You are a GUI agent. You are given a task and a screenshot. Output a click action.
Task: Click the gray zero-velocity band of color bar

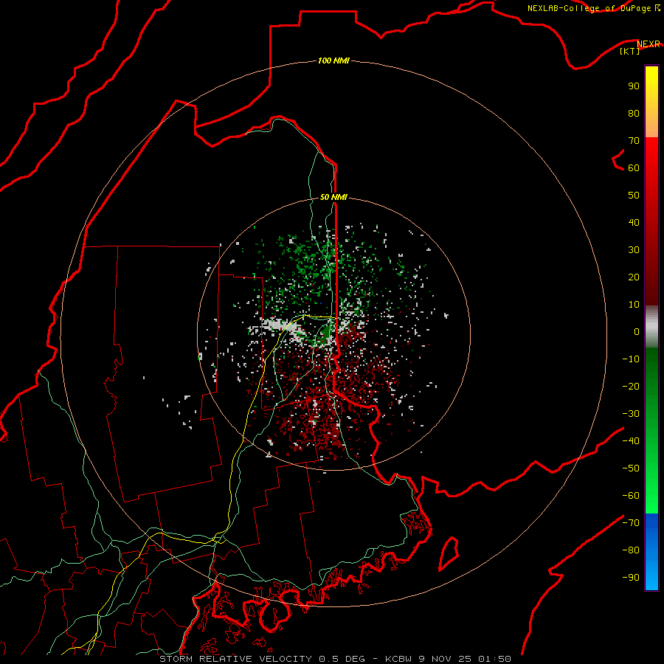click(651, 327)
